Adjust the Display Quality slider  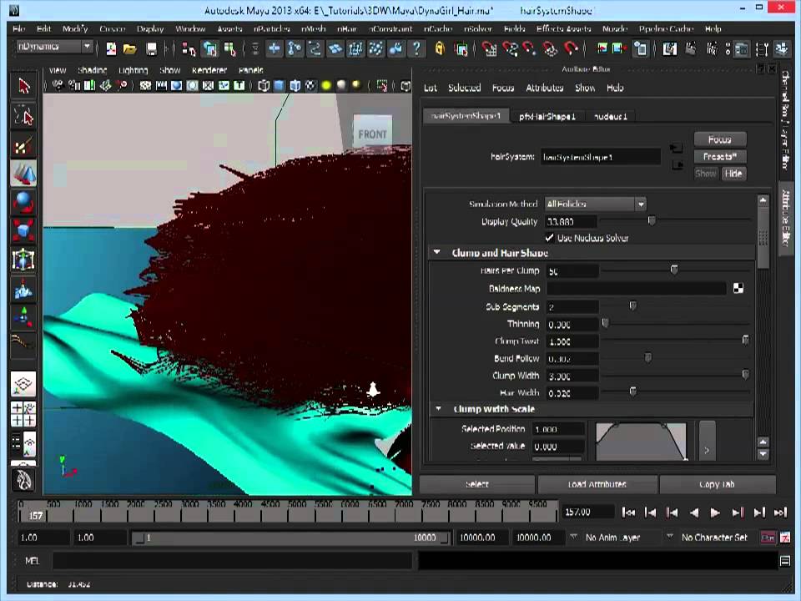tap(652, 220)
